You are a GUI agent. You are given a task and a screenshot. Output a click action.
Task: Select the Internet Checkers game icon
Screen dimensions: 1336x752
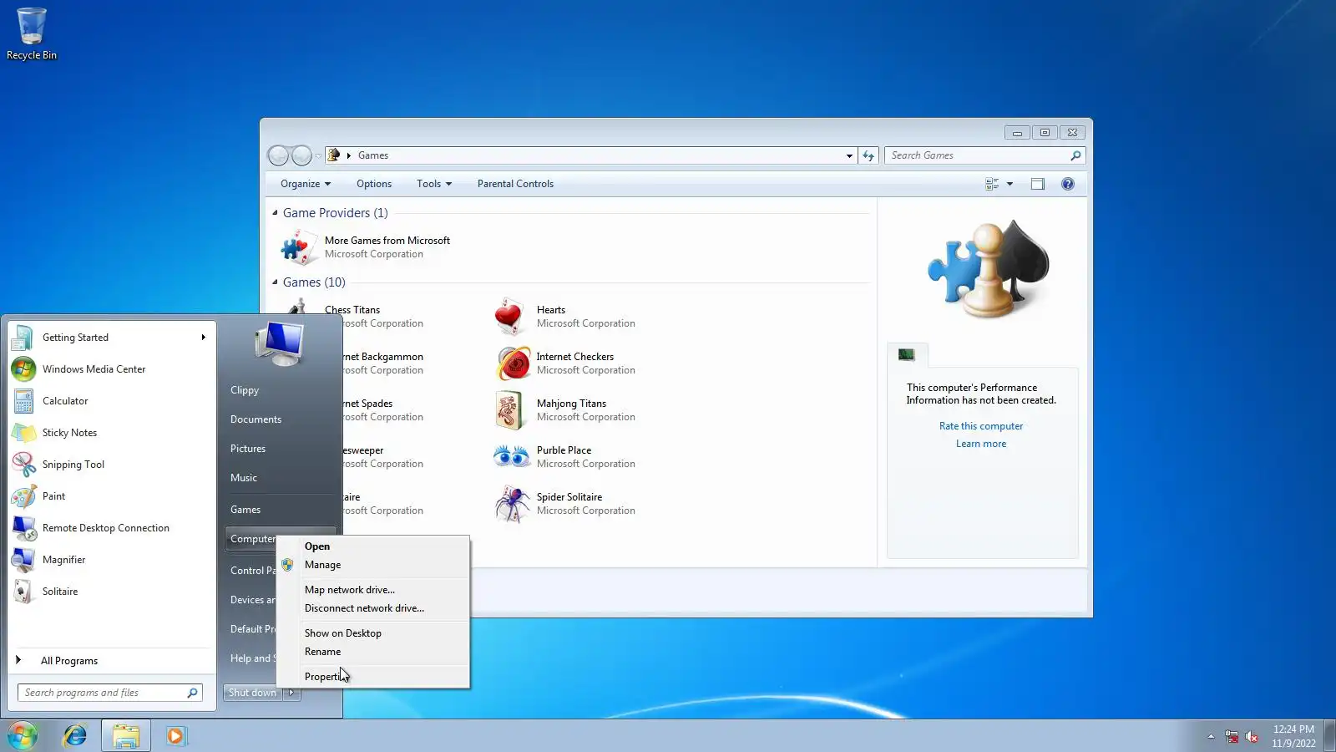tap(511, 363)
